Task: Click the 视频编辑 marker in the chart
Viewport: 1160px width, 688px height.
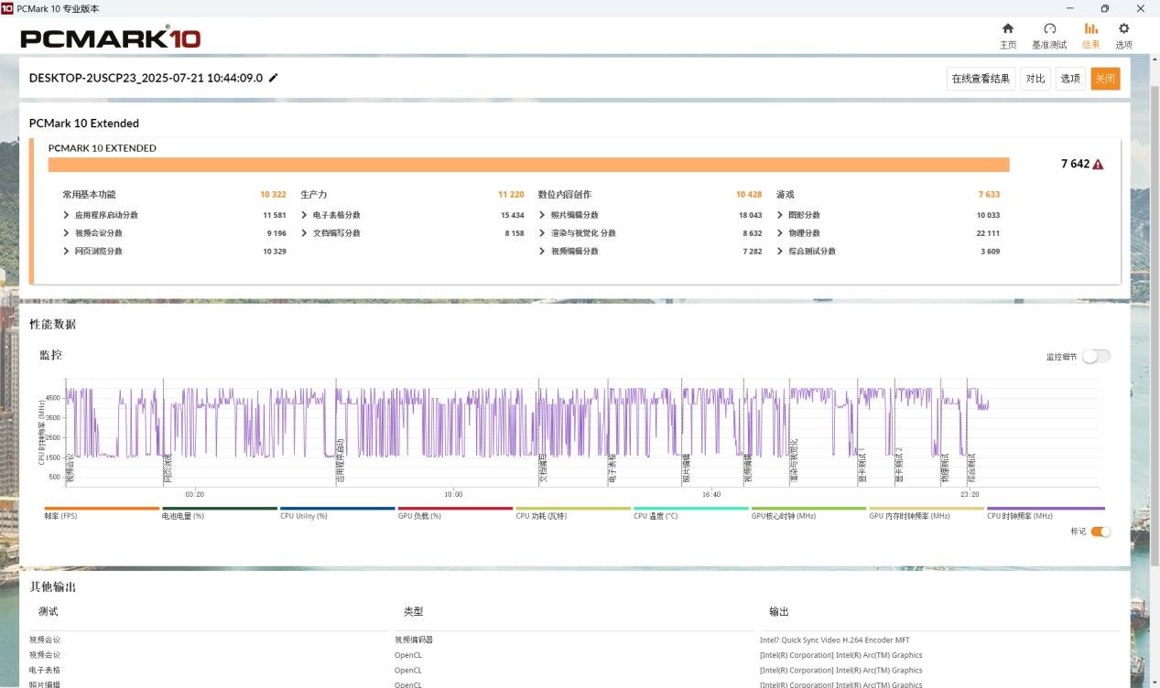Action: click(x=747, y=468)
